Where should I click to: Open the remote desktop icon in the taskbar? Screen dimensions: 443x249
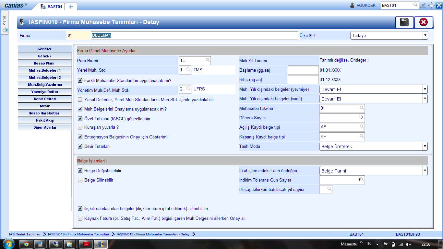pyautogui.click(x=55, y=244)
